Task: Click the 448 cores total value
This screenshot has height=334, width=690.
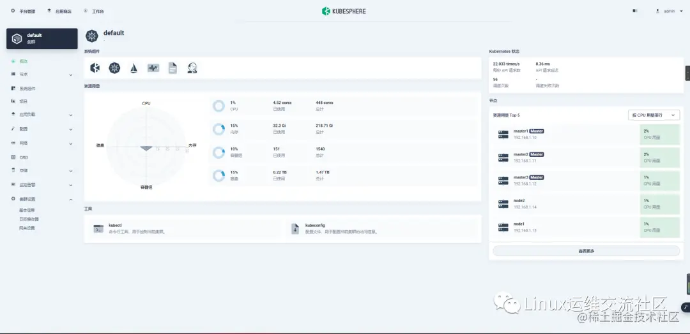Action: (x=325, y=103)
